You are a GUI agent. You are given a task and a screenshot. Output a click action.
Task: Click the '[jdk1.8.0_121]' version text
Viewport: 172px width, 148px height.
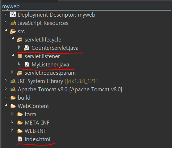click(81, 81)
